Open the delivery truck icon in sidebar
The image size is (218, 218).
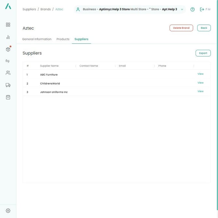8,85
